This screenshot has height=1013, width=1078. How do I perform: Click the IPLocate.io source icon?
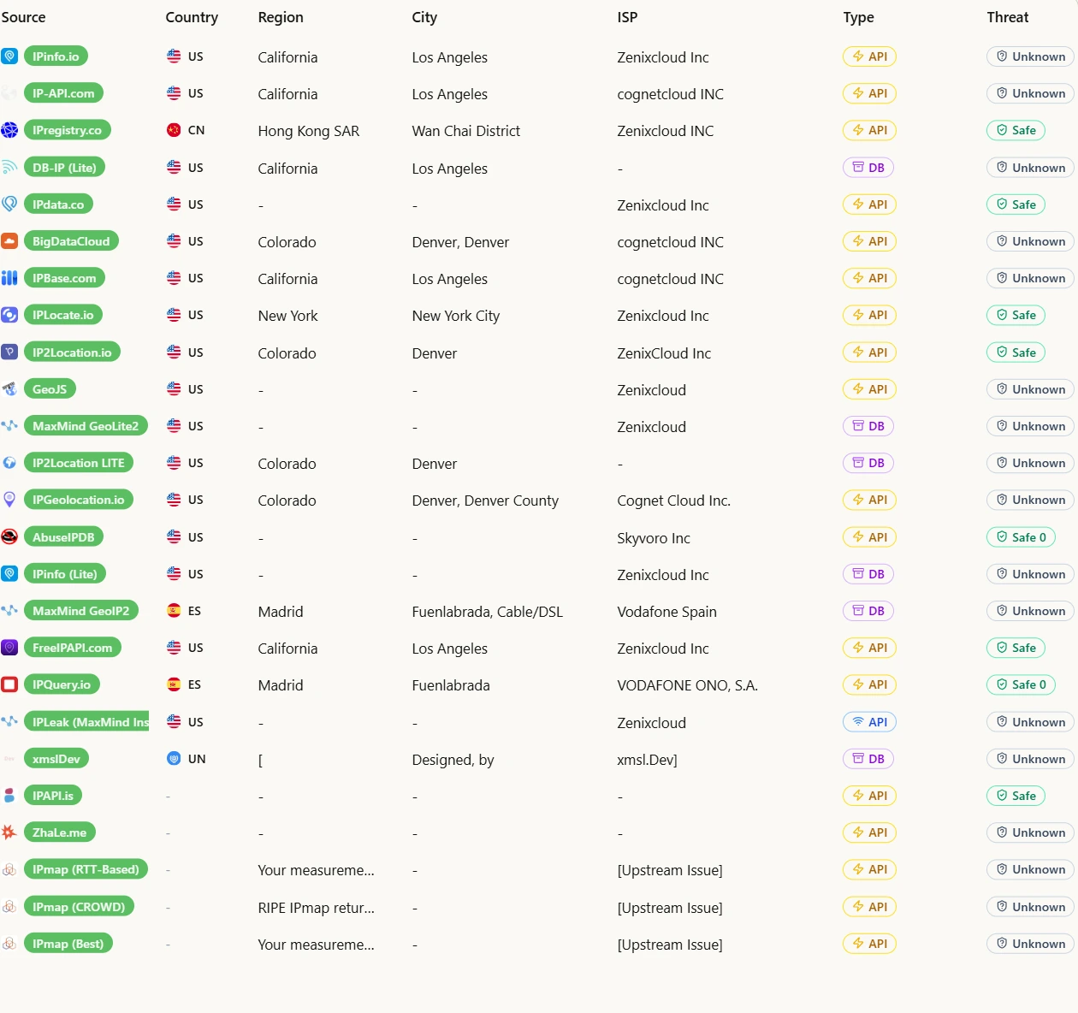(x=9, y=315)
